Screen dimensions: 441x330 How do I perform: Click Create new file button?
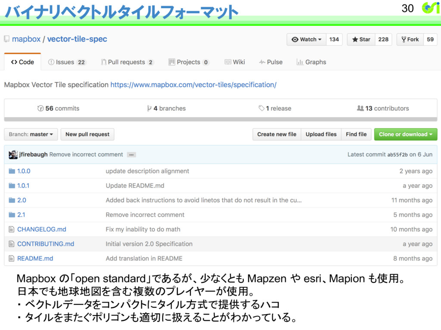(277, 134)
